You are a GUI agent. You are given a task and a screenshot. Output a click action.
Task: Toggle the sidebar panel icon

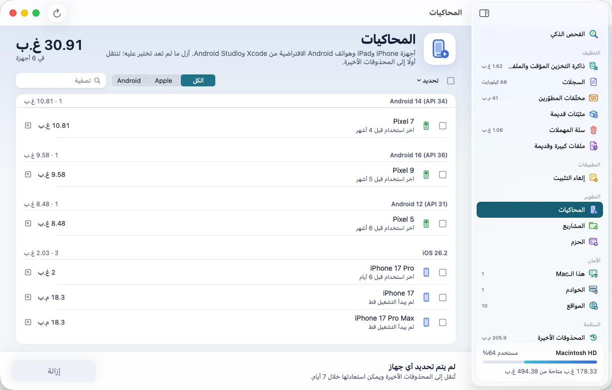[x=484, y=13]
